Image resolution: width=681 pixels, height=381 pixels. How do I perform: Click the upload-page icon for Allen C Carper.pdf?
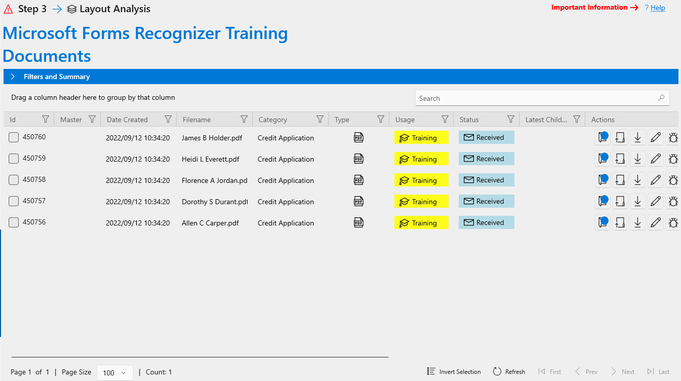620,222
